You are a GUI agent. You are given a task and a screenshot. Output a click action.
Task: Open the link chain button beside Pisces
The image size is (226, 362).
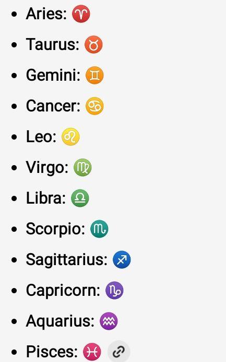click(x=119, y=352)
